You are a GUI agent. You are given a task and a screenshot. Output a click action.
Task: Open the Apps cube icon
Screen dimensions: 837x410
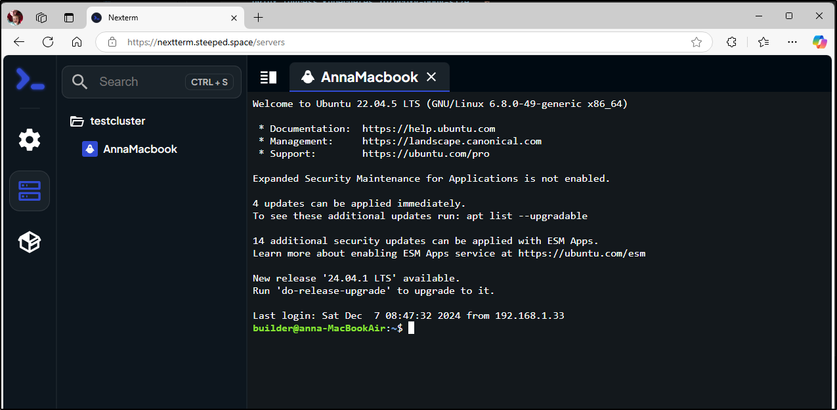click(x=30, y=243)
